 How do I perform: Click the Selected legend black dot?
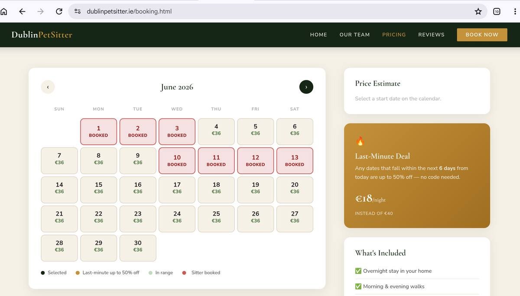(x=42, y=273)
